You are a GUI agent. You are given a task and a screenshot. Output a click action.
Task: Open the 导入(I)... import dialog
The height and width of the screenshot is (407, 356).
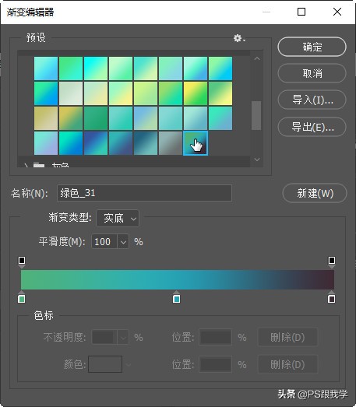(312, 100)
